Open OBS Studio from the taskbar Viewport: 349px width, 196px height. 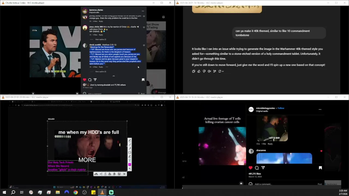[x=85, y=192]
